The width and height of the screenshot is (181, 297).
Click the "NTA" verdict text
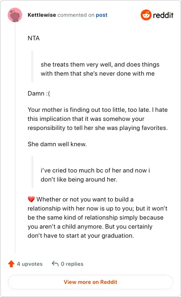tap(33, 38)
